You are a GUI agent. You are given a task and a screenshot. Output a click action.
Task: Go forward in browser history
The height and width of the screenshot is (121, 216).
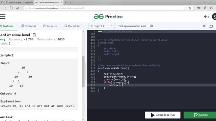(4, 8)
